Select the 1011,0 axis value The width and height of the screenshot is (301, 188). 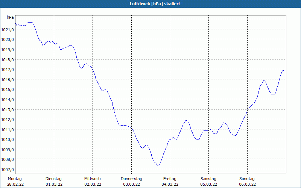8,129
